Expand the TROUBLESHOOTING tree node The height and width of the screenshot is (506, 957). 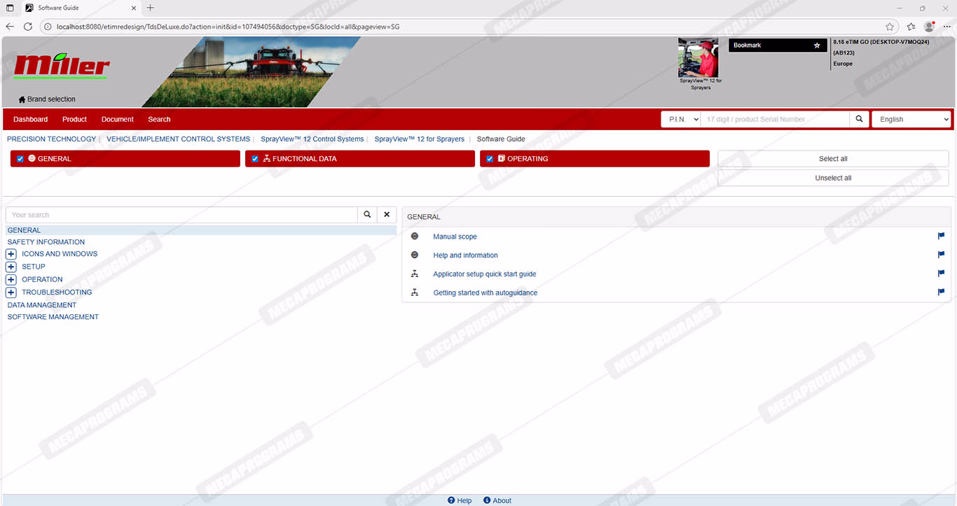pos(11,293)
